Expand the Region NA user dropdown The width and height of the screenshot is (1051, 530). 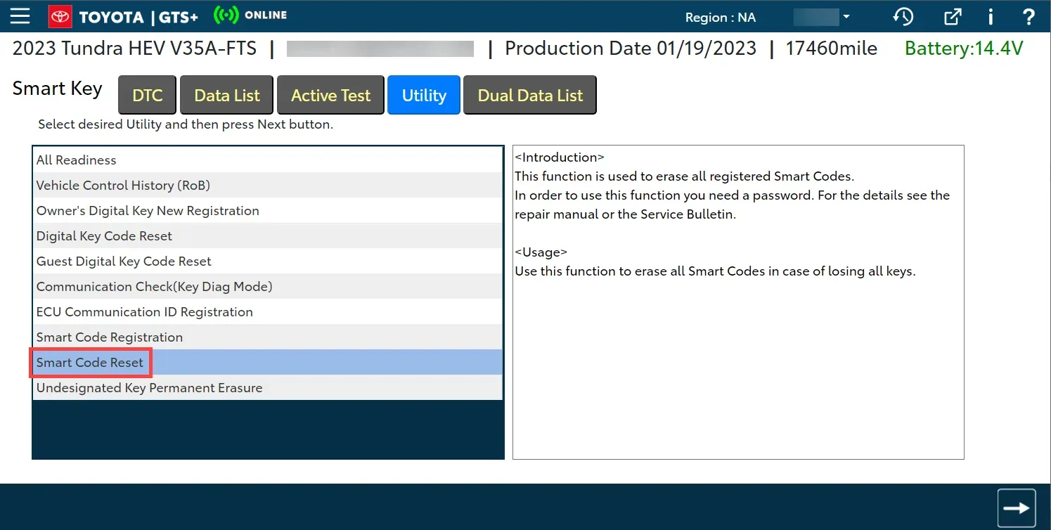[822, 17]
